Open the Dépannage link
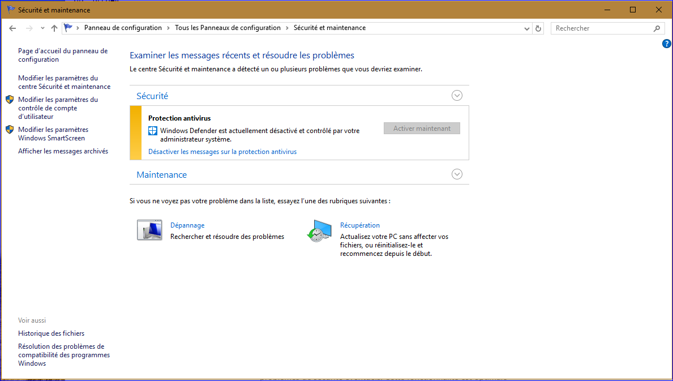Screen dimensions: 673x381 click(187, 225)
